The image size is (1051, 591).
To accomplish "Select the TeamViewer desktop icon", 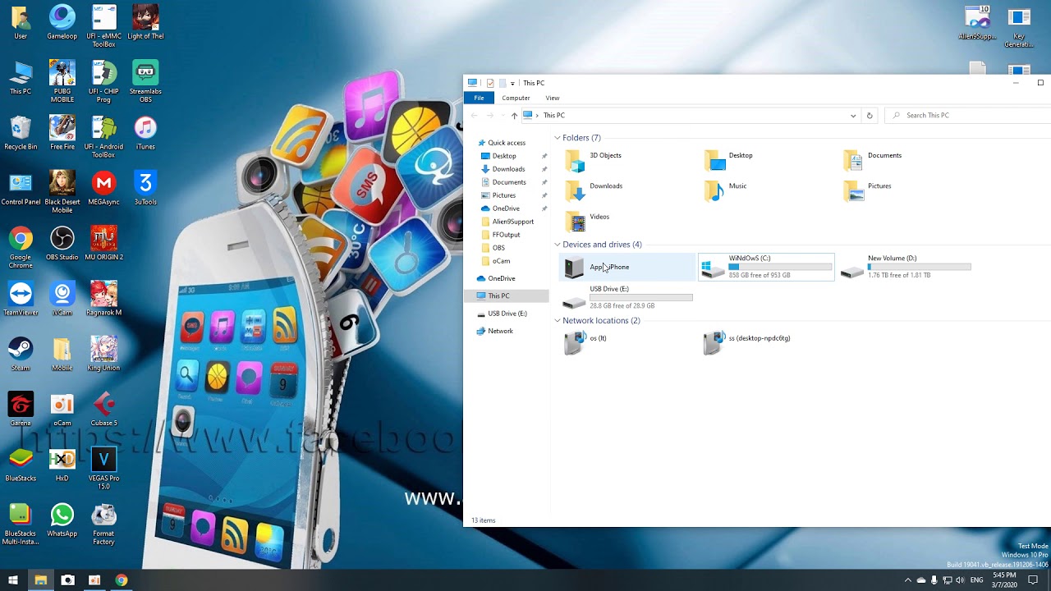I will (21, 299).
